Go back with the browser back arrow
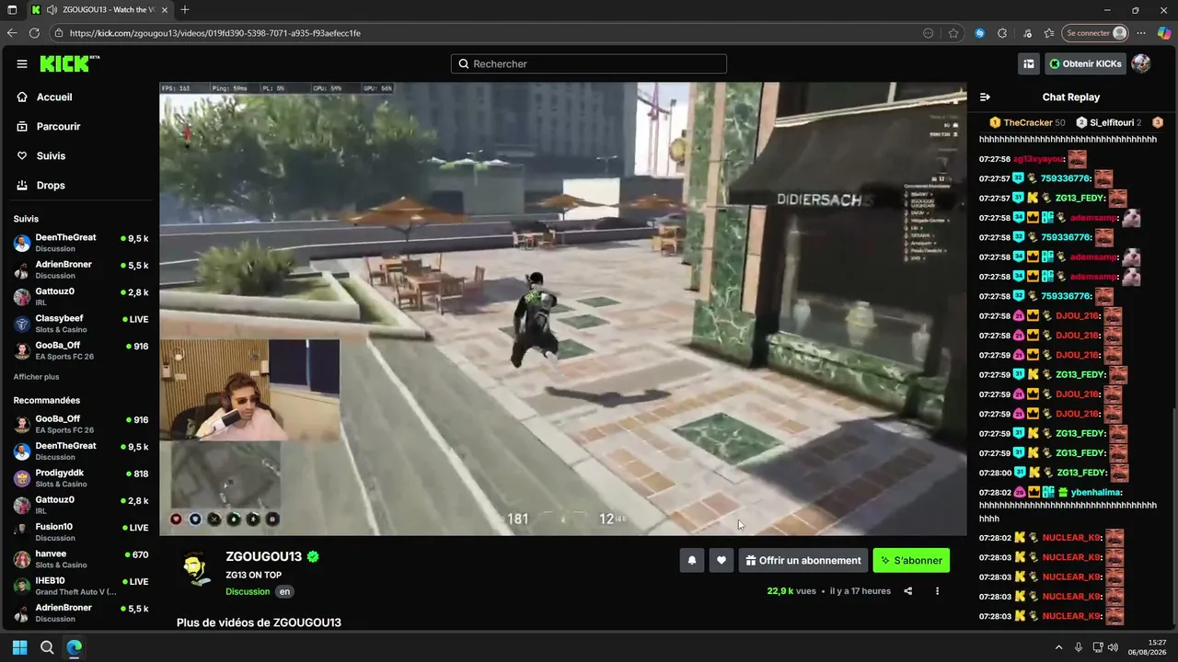Screen dimensions: 1178x662 [12, 33]
